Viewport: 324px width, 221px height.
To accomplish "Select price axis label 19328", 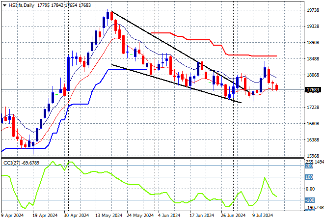I will tap(313, 27).
